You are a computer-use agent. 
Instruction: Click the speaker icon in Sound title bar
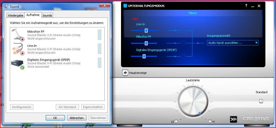click(x=6, y=7)
